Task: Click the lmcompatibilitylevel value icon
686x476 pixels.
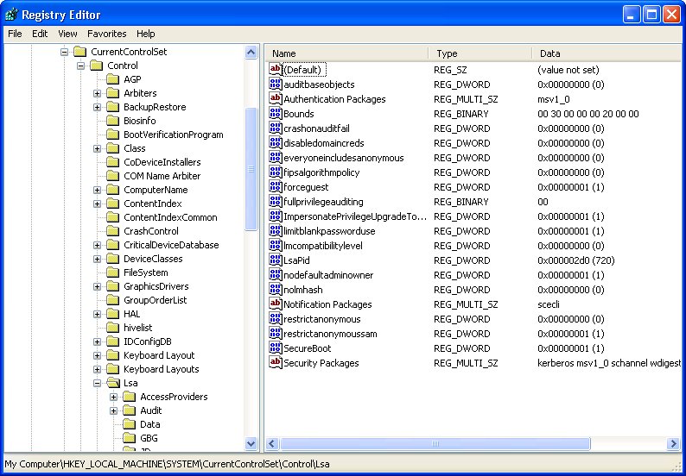Action: pos(276,246)
